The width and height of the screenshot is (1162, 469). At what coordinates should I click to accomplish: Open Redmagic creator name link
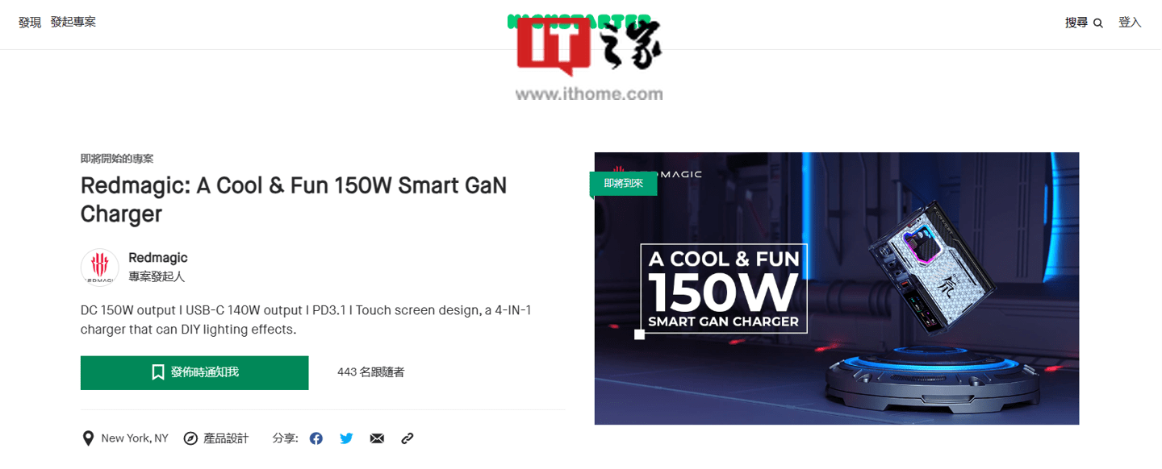158,258
